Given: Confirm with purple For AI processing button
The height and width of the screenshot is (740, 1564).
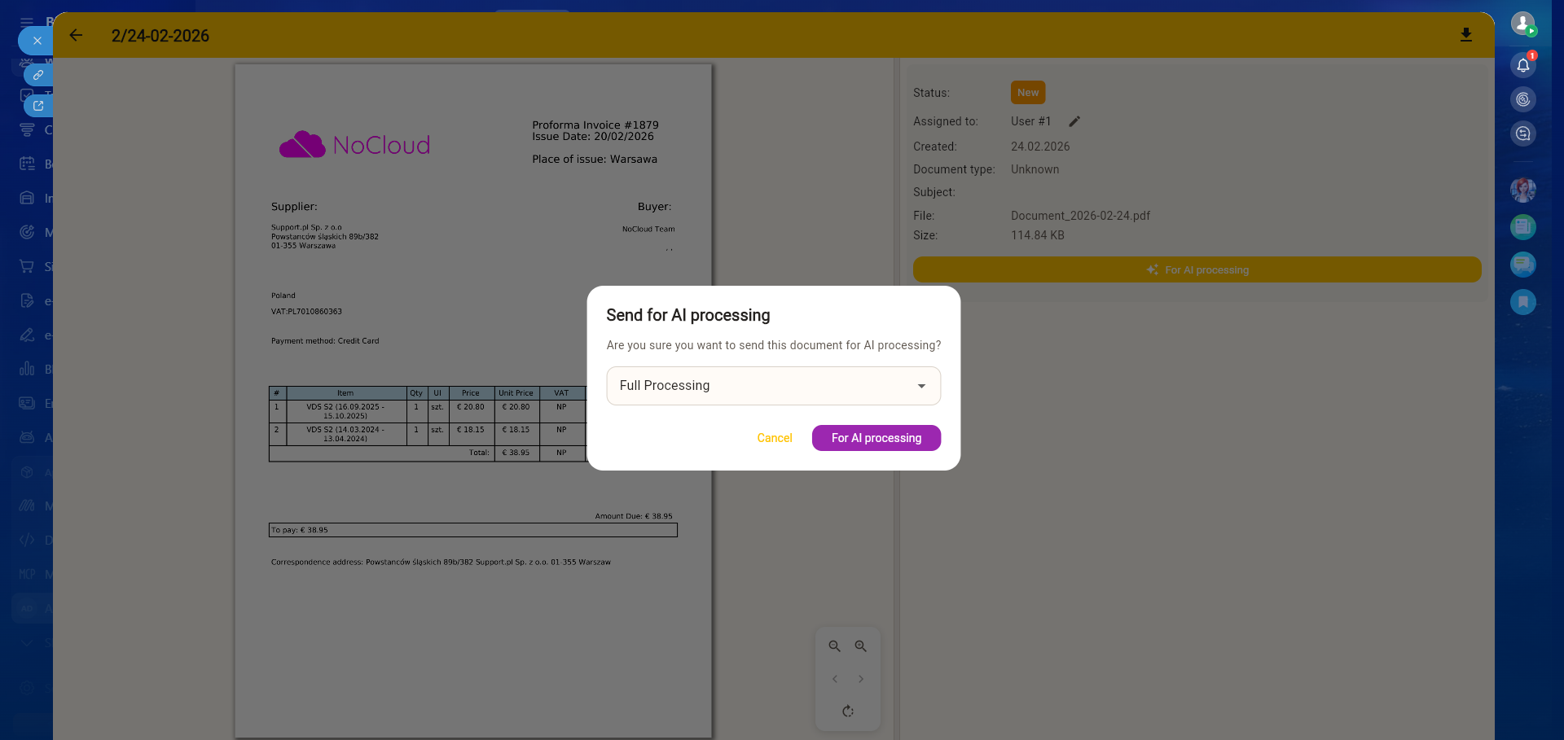Looking at the screenshot, I should (x=876, y=438).
